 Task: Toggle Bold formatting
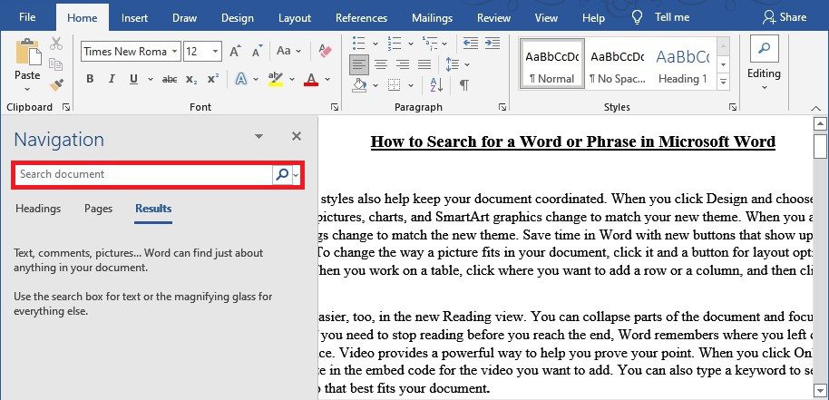coord(90,79)
